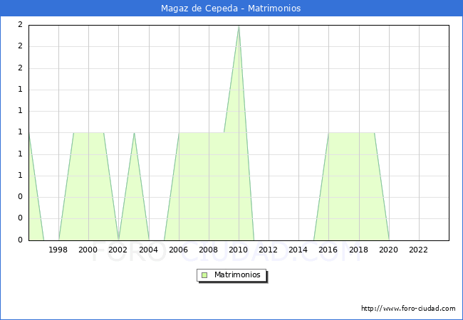Click the 2002 x-axis label
463x320 pixels.
tap(118, 250)
